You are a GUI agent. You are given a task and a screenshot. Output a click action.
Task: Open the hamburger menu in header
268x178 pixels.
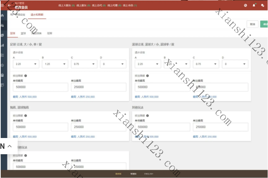(2, 5)
